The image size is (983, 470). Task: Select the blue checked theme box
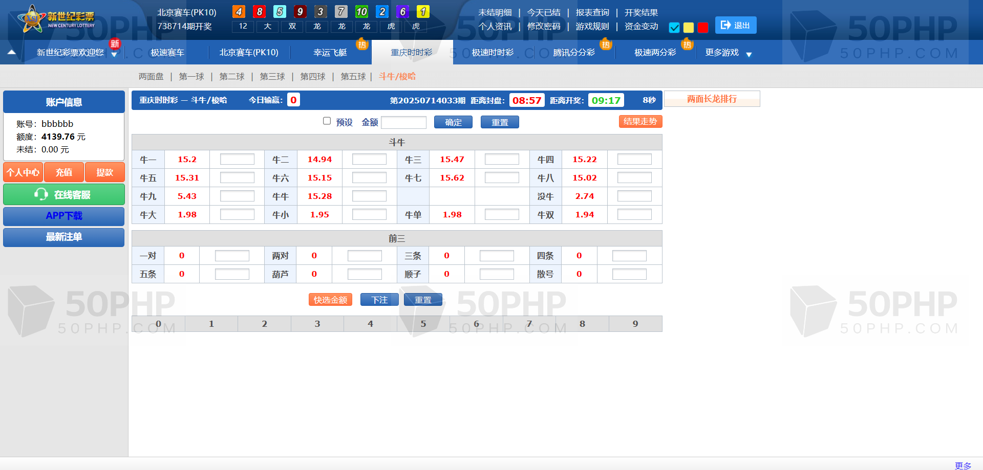tap(674, 28)
